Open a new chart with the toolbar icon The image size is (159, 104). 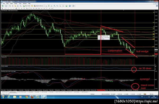click(x=2, y=6)
